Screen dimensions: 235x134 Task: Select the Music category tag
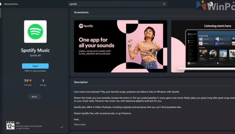(x=34, y=96)
